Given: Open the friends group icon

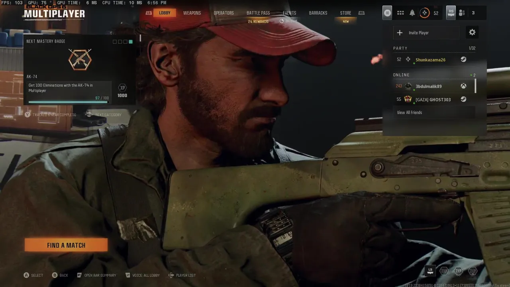Looking at the screenshot, I should tap(462, 13).
